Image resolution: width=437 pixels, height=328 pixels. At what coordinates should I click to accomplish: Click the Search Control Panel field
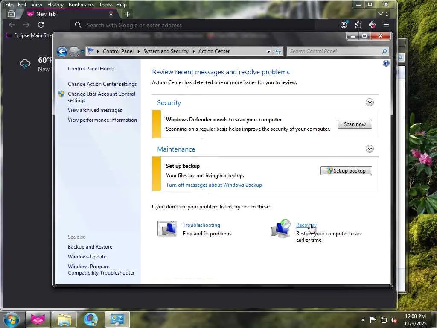click(335, 51)
